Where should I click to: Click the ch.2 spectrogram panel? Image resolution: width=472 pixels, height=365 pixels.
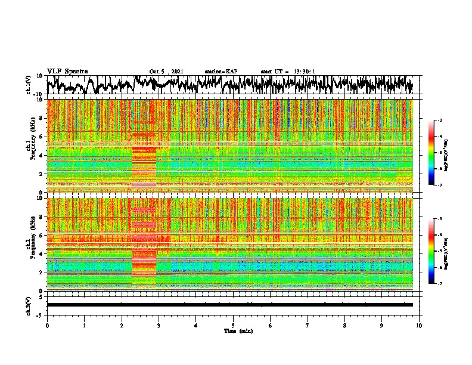(x=230, y=245)
